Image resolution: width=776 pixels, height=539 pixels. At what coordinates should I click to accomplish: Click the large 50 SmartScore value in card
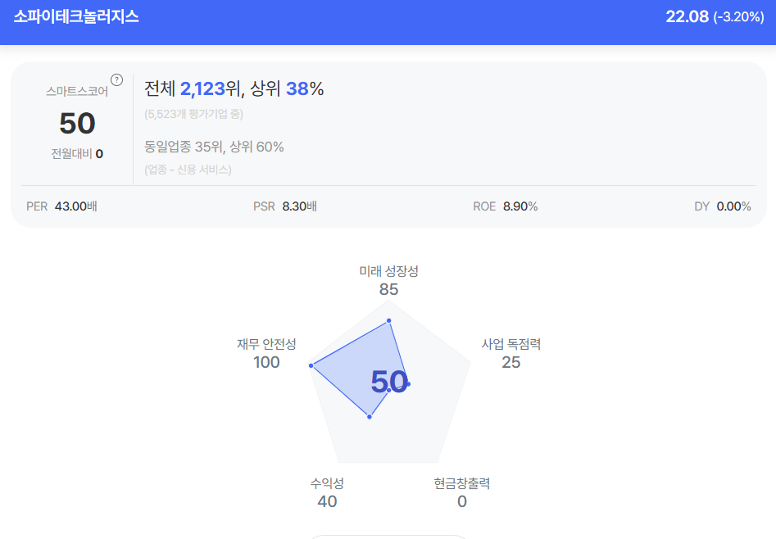(x=77, y=123)
